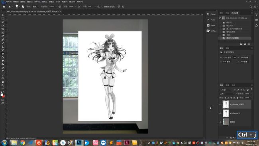This screenshot has height=146, width=259.
Task: Click the ai_channel_1 copy layer thumbnail
Action: tap(226, 105)
